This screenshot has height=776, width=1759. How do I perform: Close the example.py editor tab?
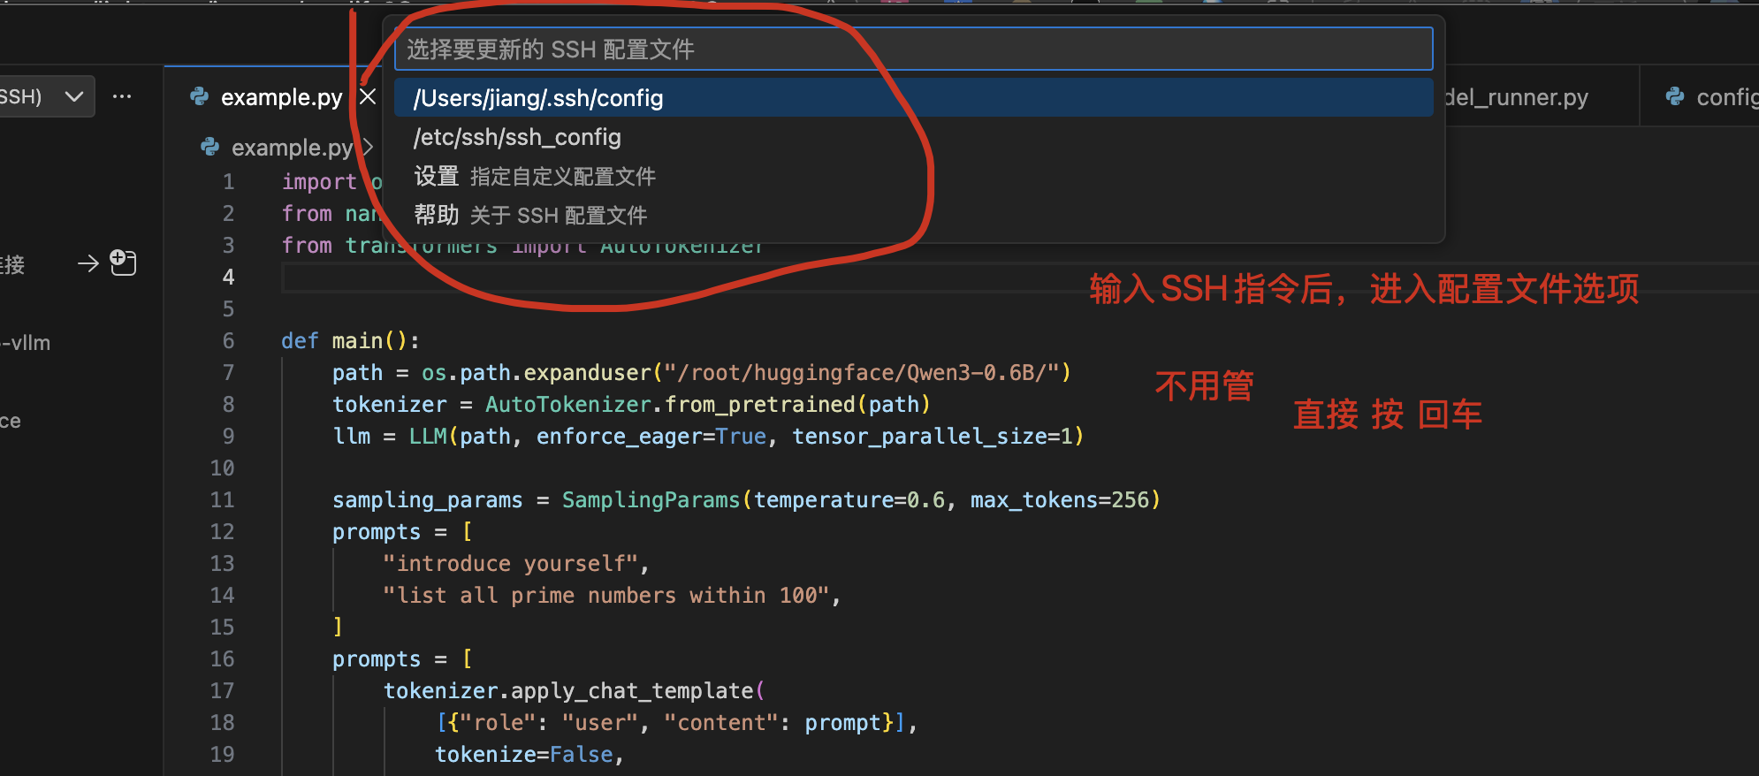point(368,96)
